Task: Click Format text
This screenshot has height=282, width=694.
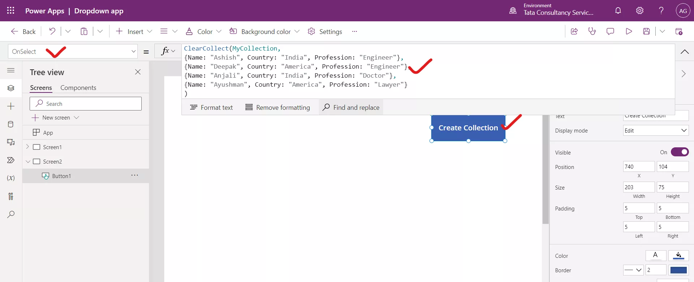Action: 211,107
